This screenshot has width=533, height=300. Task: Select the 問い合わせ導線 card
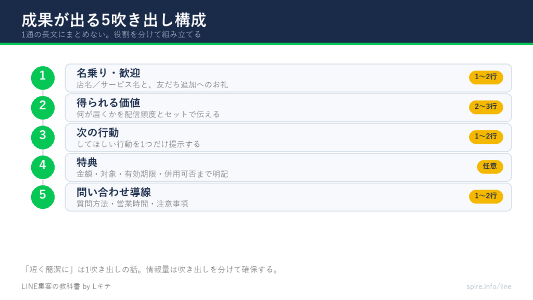[x=288, y=197]
